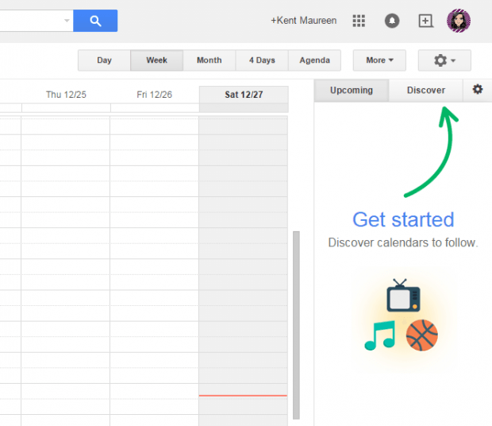Viewport: 492px width, 426px height.
Task: Switch to Month view
Action: click(209, 60)
